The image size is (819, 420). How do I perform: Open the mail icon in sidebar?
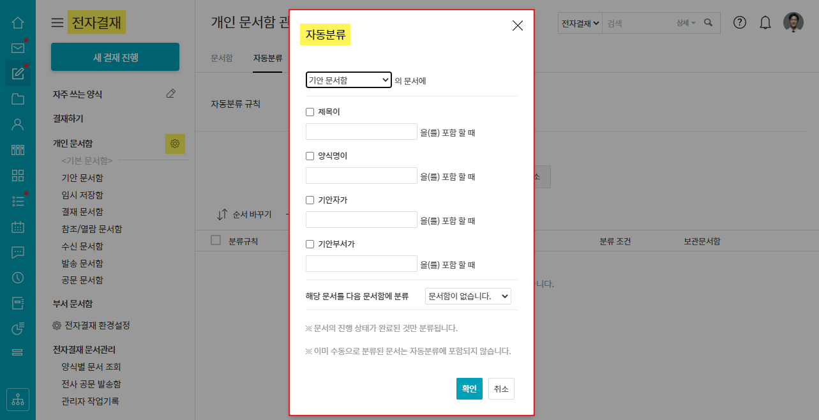coord(18,48)
